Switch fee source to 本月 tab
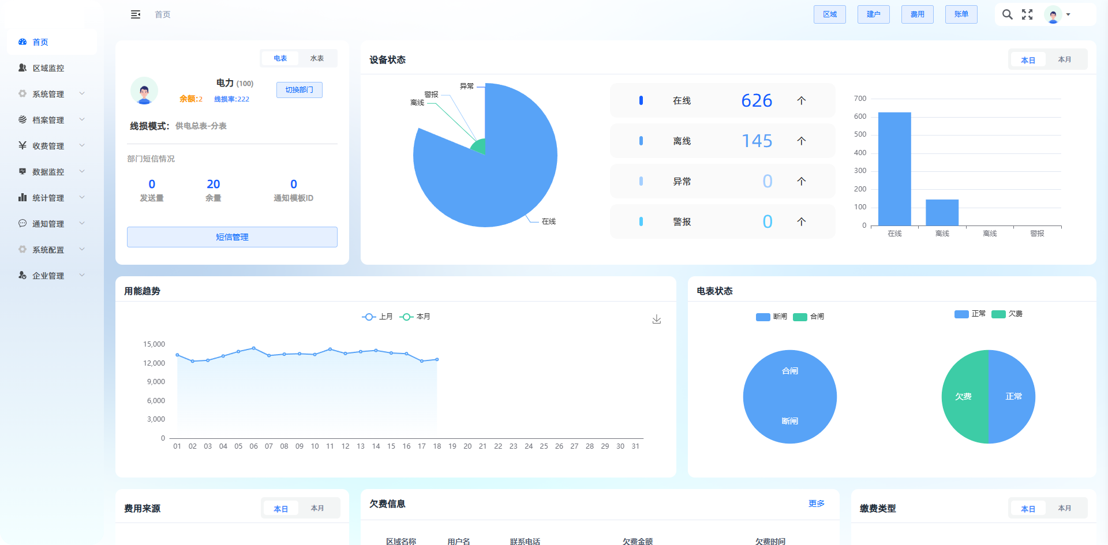This screenshot has width=1108, height=545. pos(317,509)
